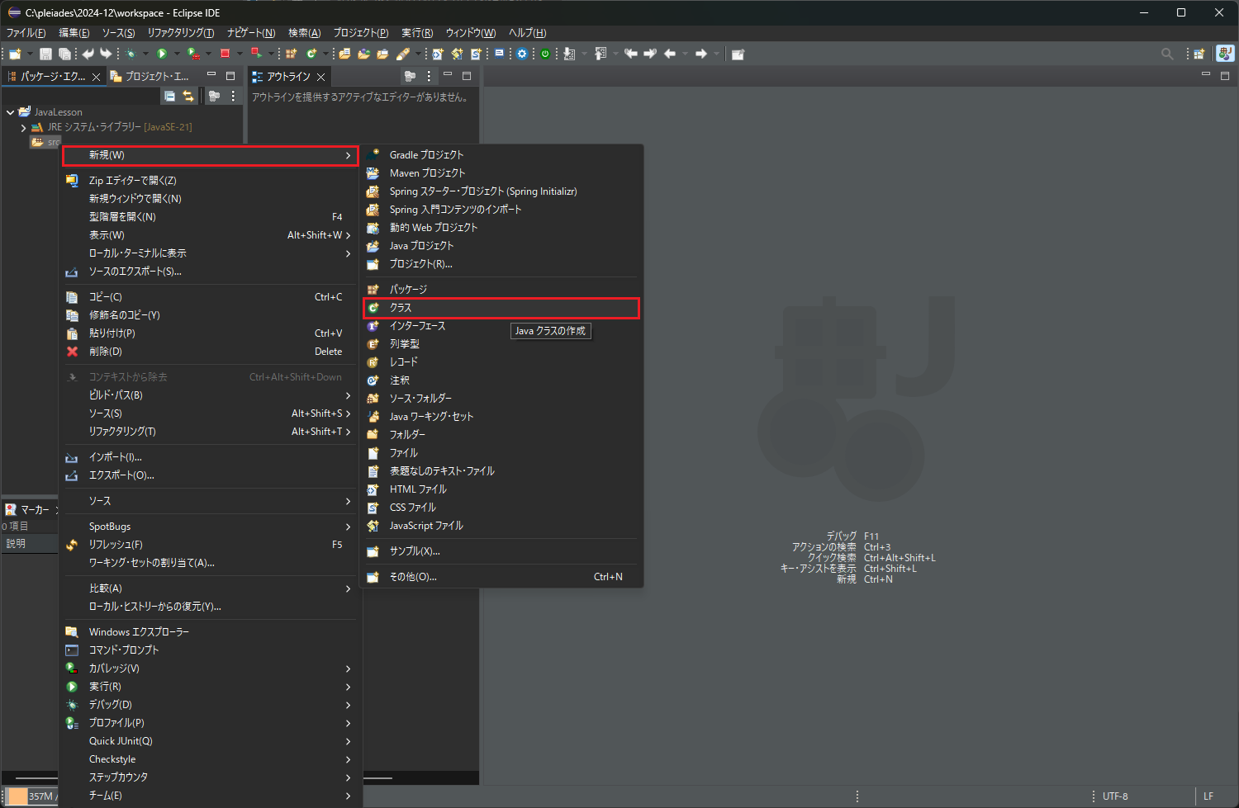Expand the Checkstyle submenu

210,759
